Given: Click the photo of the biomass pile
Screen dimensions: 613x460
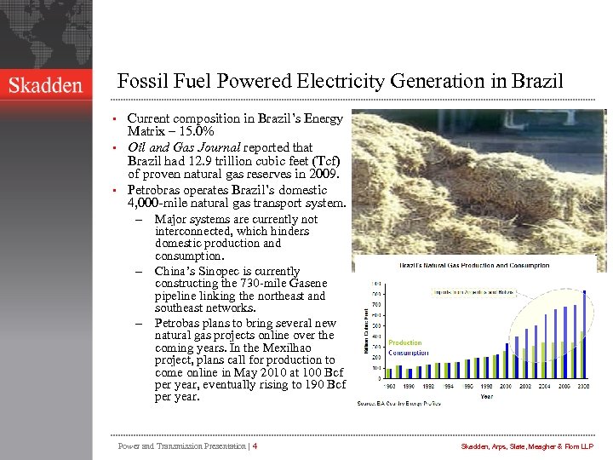Looking at the screenshot, I should coord(478,183).
